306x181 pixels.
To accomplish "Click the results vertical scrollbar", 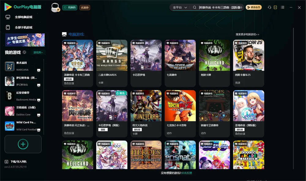I will (293, 98).
